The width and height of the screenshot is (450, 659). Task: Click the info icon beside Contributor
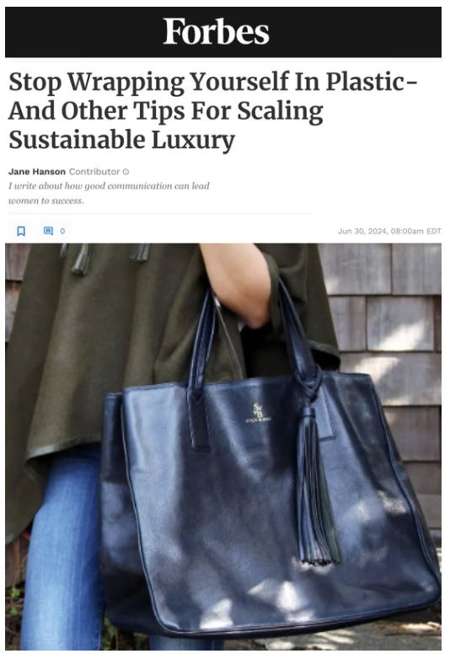(126, 171)
